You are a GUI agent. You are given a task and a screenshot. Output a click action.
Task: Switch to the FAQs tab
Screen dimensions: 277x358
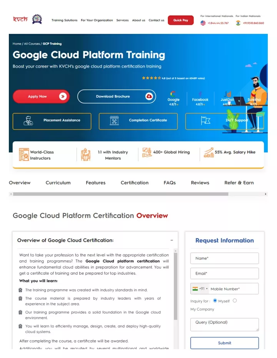(170, 183)
